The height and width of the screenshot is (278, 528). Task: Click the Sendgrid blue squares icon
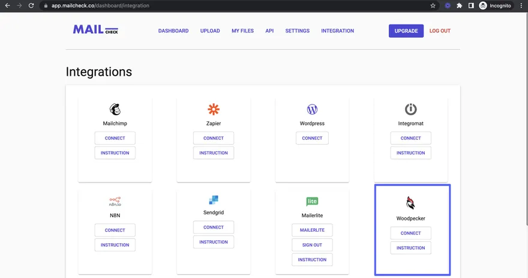[x=214, y=199]
